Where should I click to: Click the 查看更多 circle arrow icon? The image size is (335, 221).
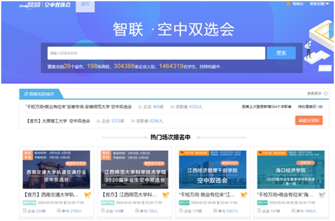pos(326,94)
